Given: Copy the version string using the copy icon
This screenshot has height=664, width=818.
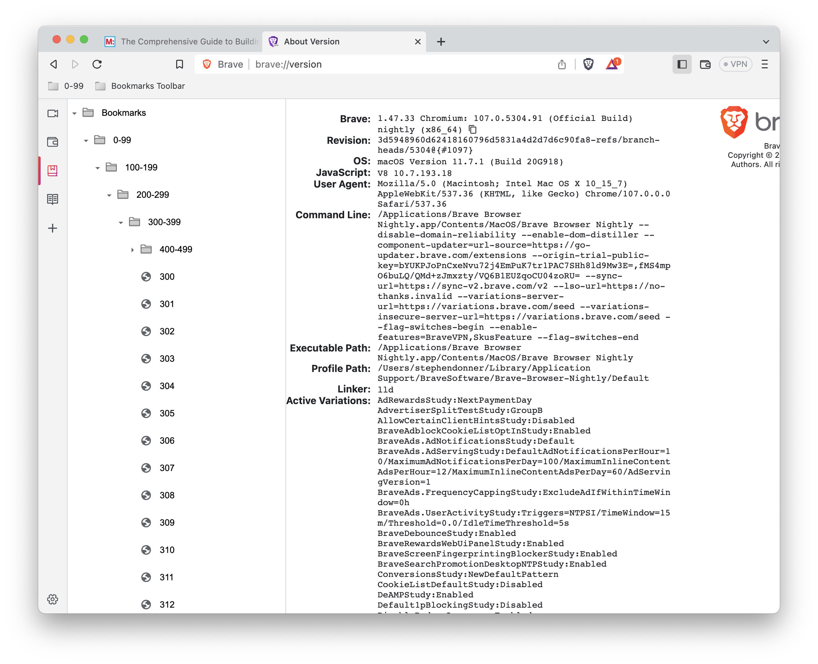Looking at the screenshot, I should coord(473,129).
